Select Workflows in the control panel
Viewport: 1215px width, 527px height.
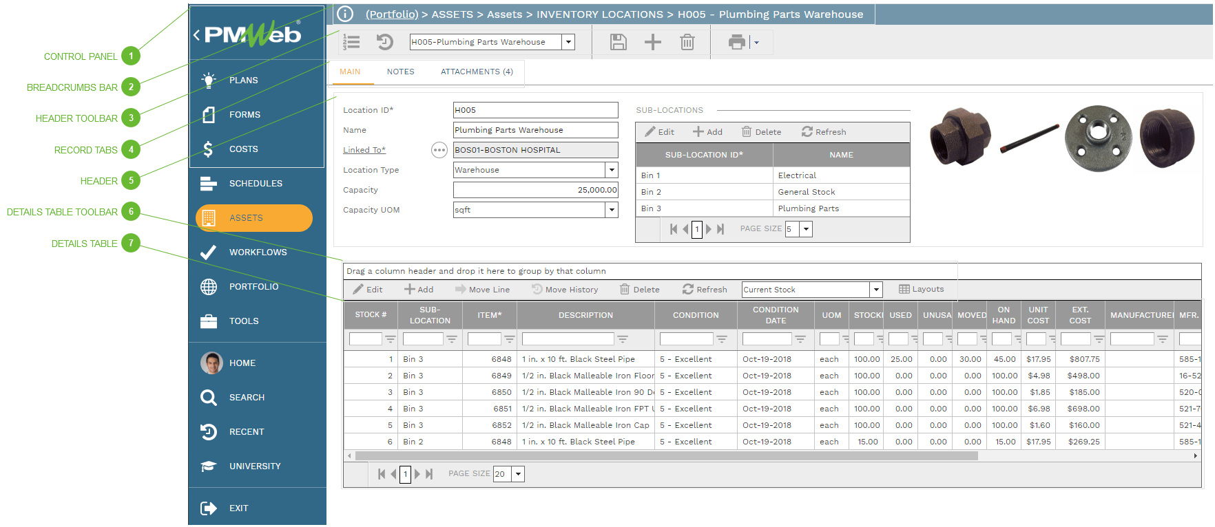click(x=257, y=252)
